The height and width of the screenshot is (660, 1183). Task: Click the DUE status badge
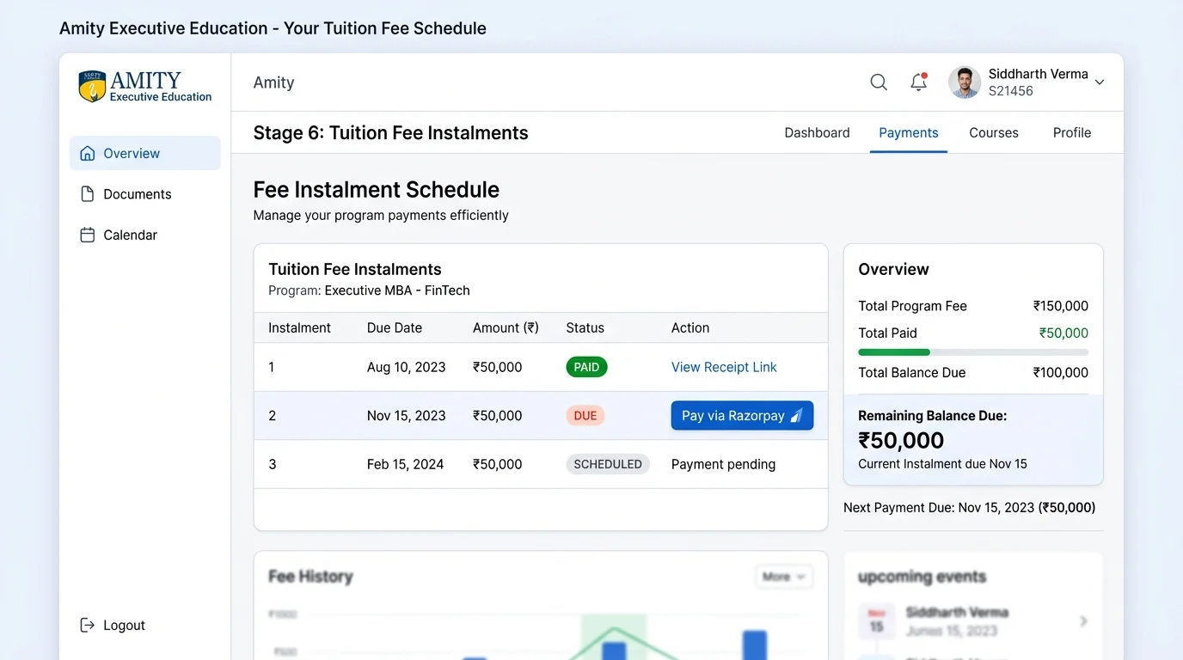pos(585,415)
